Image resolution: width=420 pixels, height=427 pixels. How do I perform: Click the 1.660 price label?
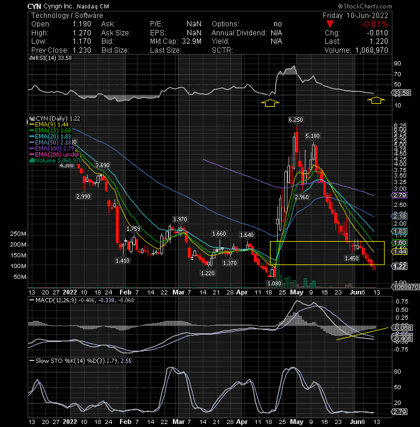pyautogui.click(x=219, y=234)
